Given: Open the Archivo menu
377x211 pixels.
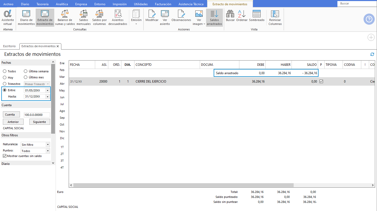Looking at the screenshot, I should point(8,4).
